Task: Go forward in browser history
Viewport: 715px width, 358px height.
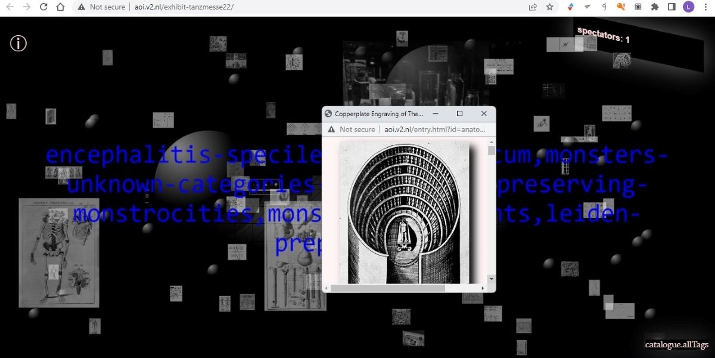Action: (26, 7)
